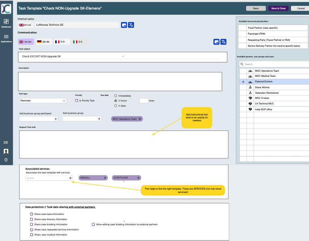Click group icon of MOC Medical Team
The height and width of the screenshot is (241, 309).
pos(250,76)
